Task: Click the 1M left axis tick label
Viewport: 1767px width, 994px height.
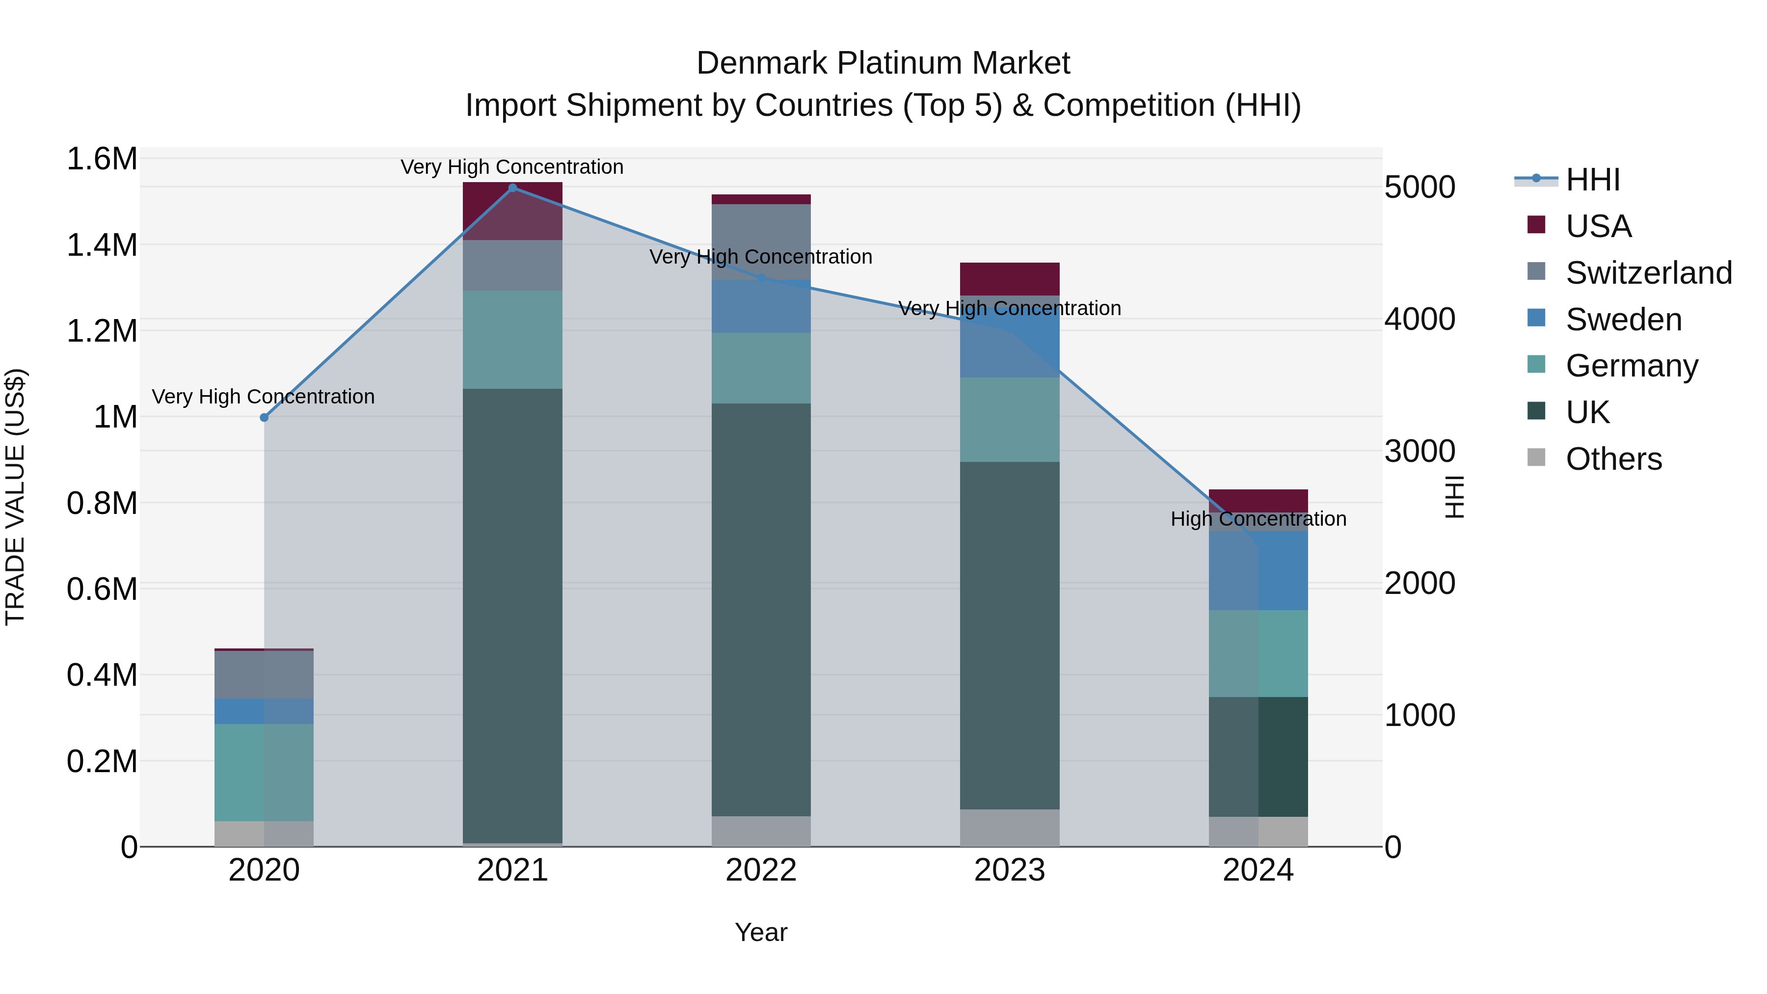Action: tap(115, 417)
